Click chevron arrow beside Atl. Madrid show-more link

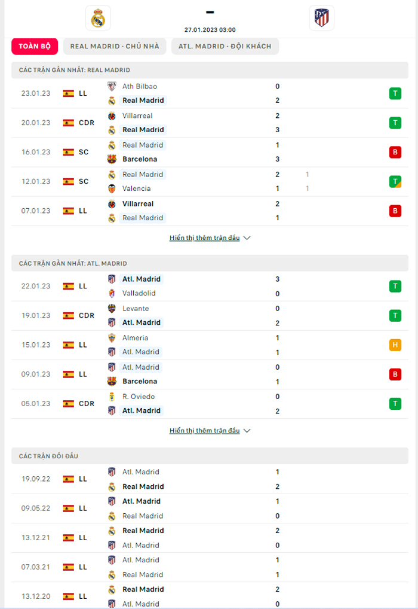click(x=247, y=431)
